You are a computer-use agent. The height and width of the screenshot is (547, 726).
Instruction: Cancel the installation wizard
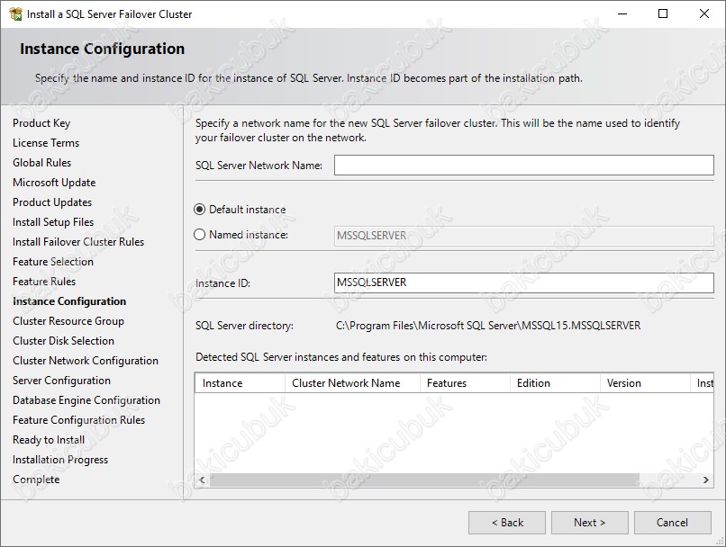point(672,523)
